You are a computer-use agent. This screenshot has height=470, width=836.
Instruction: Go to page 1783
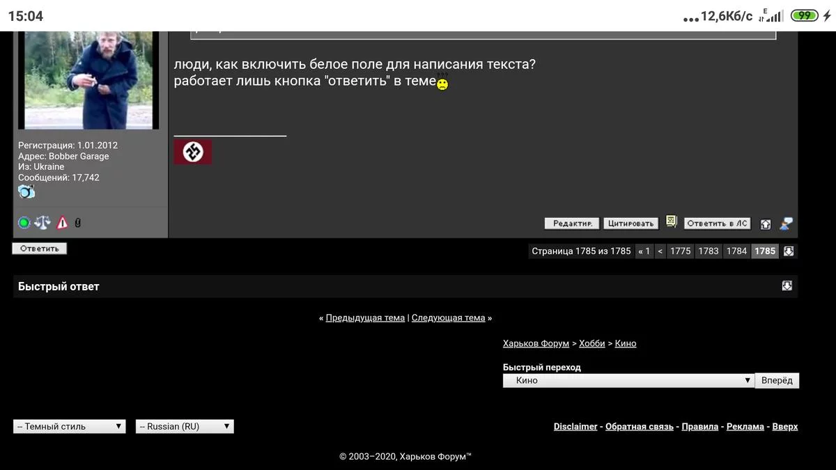coord(709,251)
